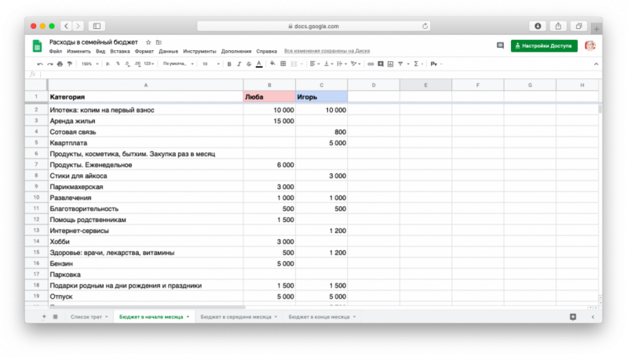Decrease decimal places
Viewport: 628px width, 357px height.
coord(127,64)
